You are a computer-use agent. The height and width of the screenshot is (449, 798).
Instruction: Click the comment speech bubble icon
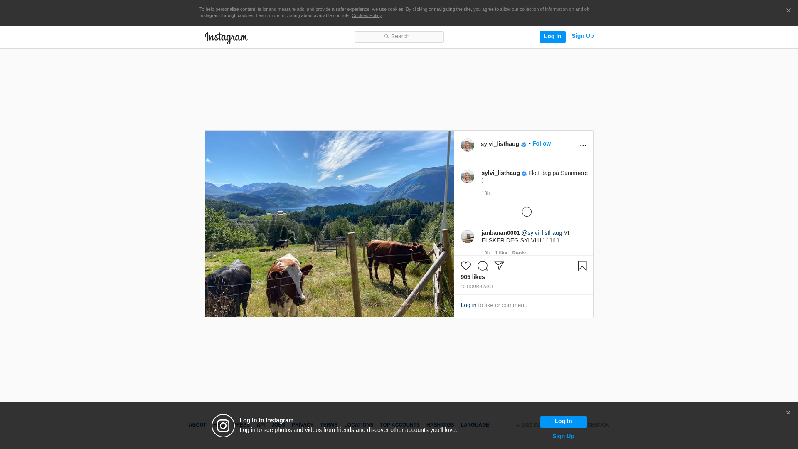[x=483, y=266]
